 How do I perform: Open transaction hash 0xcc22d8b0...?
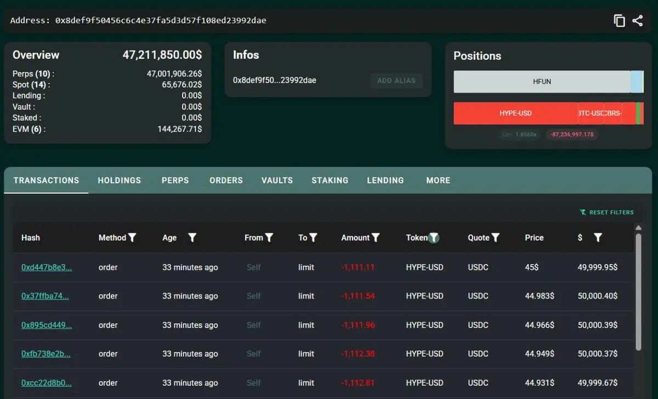(x=47, y=383)
